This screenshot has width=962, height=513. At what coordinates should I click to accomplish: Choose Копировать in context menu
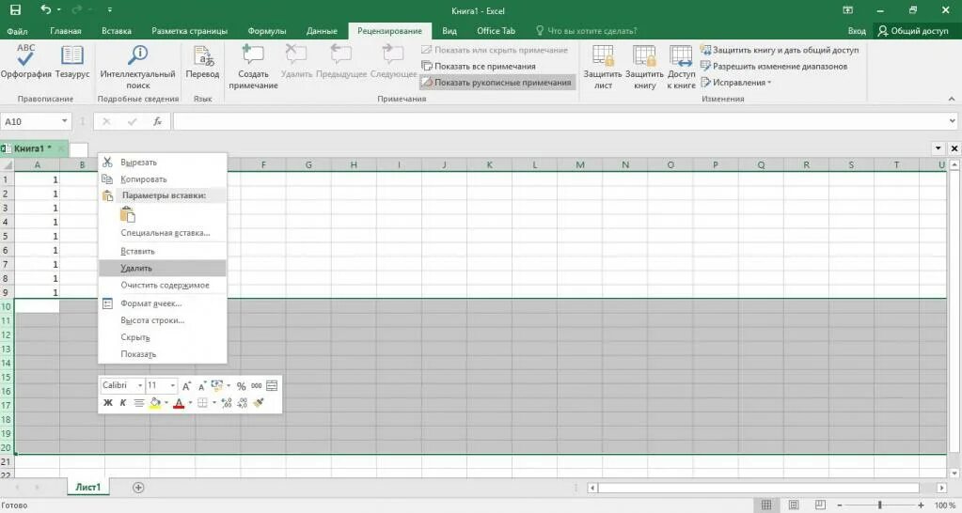coord(162,179)
